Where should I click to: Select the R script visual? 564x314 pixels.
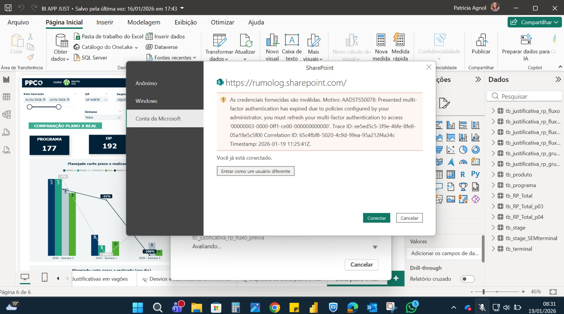click(463, 174)
